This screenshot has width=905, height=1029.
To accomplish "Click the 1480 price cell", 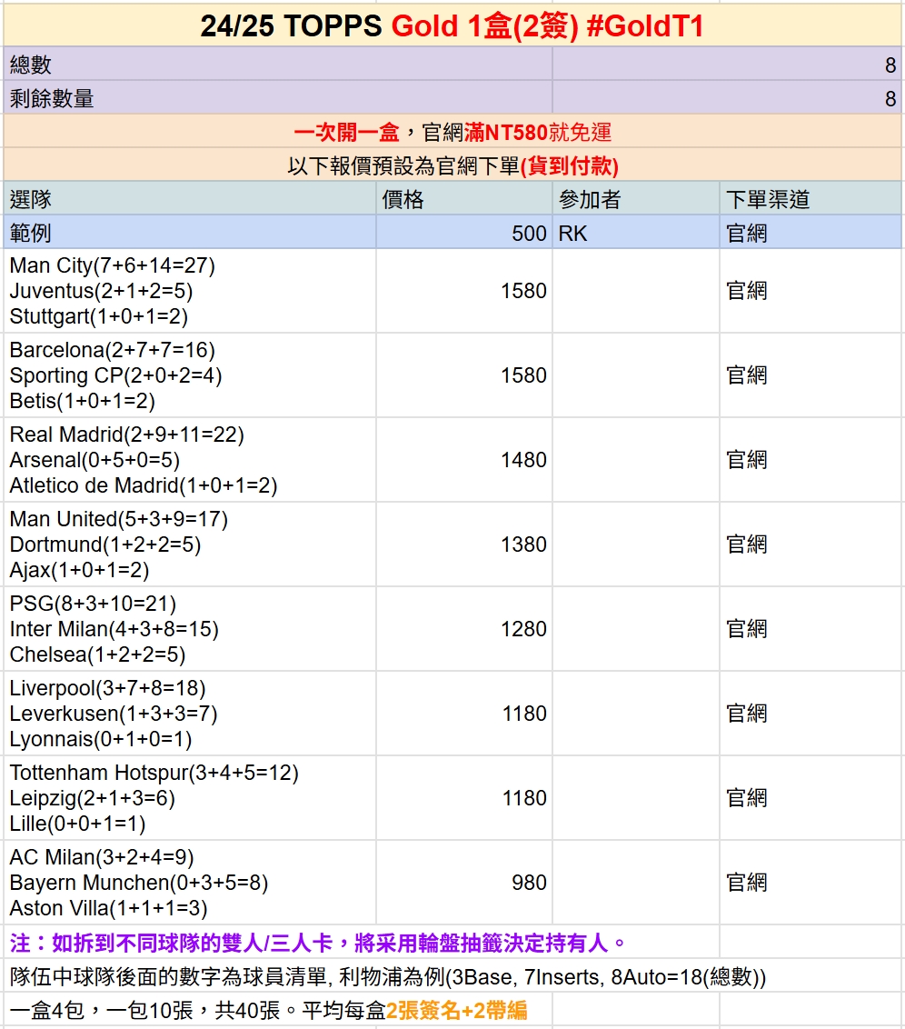I will 464,460.
